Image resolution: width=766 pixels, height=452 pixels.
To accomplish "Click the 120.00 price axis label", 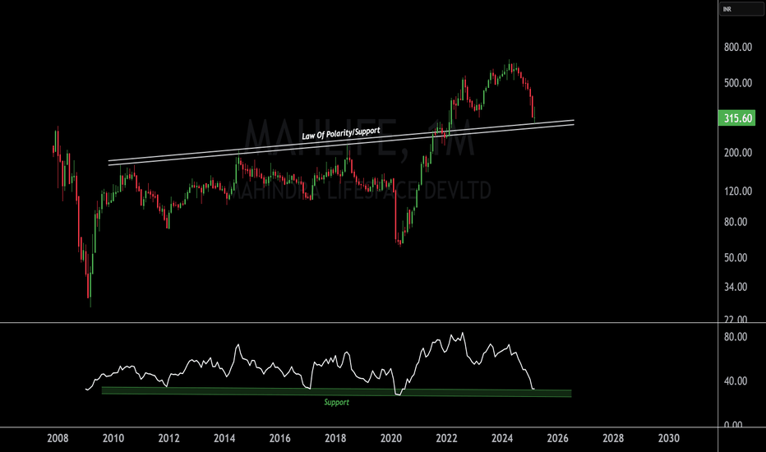I will (738, 191).
